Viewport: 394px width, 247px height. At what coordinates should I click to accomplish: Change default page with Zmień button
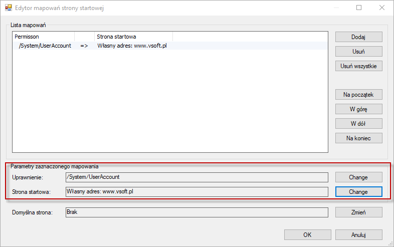coord(358,212)
